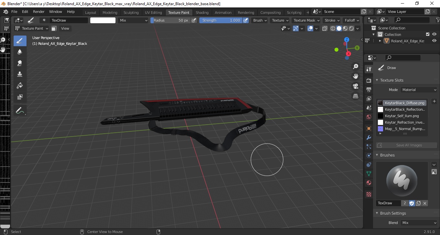Viewport: 440px width, 235px height.
Task: Open Render properties tab
Action: click(x=368, y=80)
